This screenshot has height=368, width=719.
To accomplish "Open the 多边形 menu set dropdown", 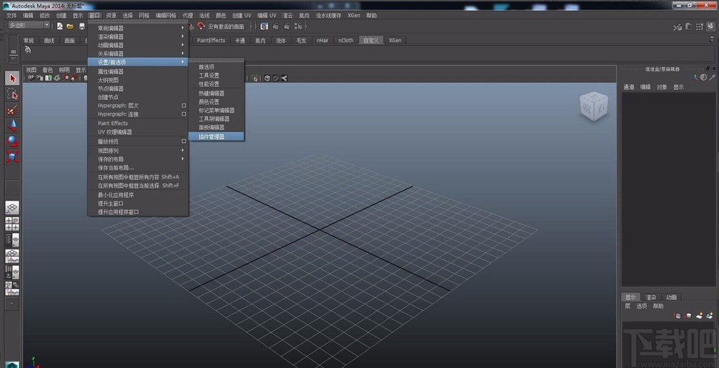I will (x=29, y=25).
